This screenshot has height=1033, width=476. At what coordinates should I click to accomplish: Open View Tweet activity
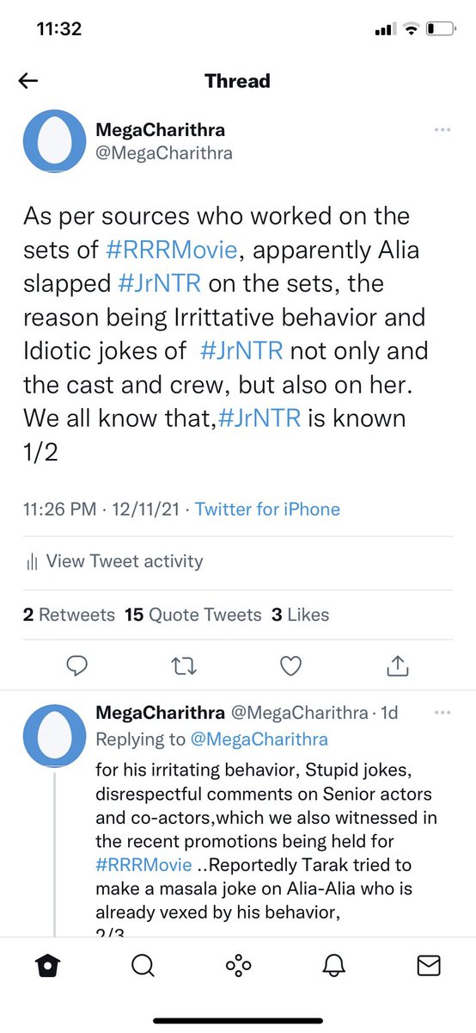pos(114,561)
